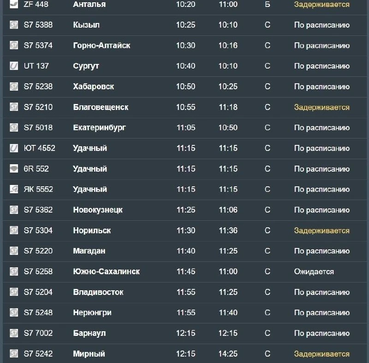Screen dimensions: 369x363
Task: Click the UTair logo beside ЮТ 4552
Action: click(x=14, y=148)
